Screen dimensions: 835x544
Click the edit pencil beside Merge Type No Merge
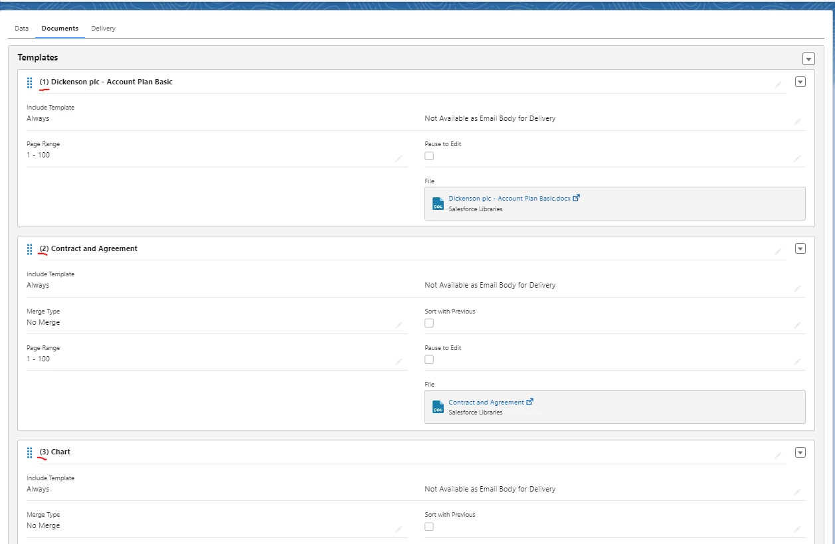(x=399, y=325)
